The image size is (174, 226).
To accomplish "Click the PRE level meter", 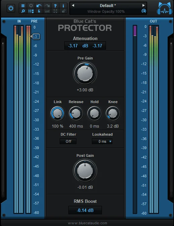I will (28, 119).
